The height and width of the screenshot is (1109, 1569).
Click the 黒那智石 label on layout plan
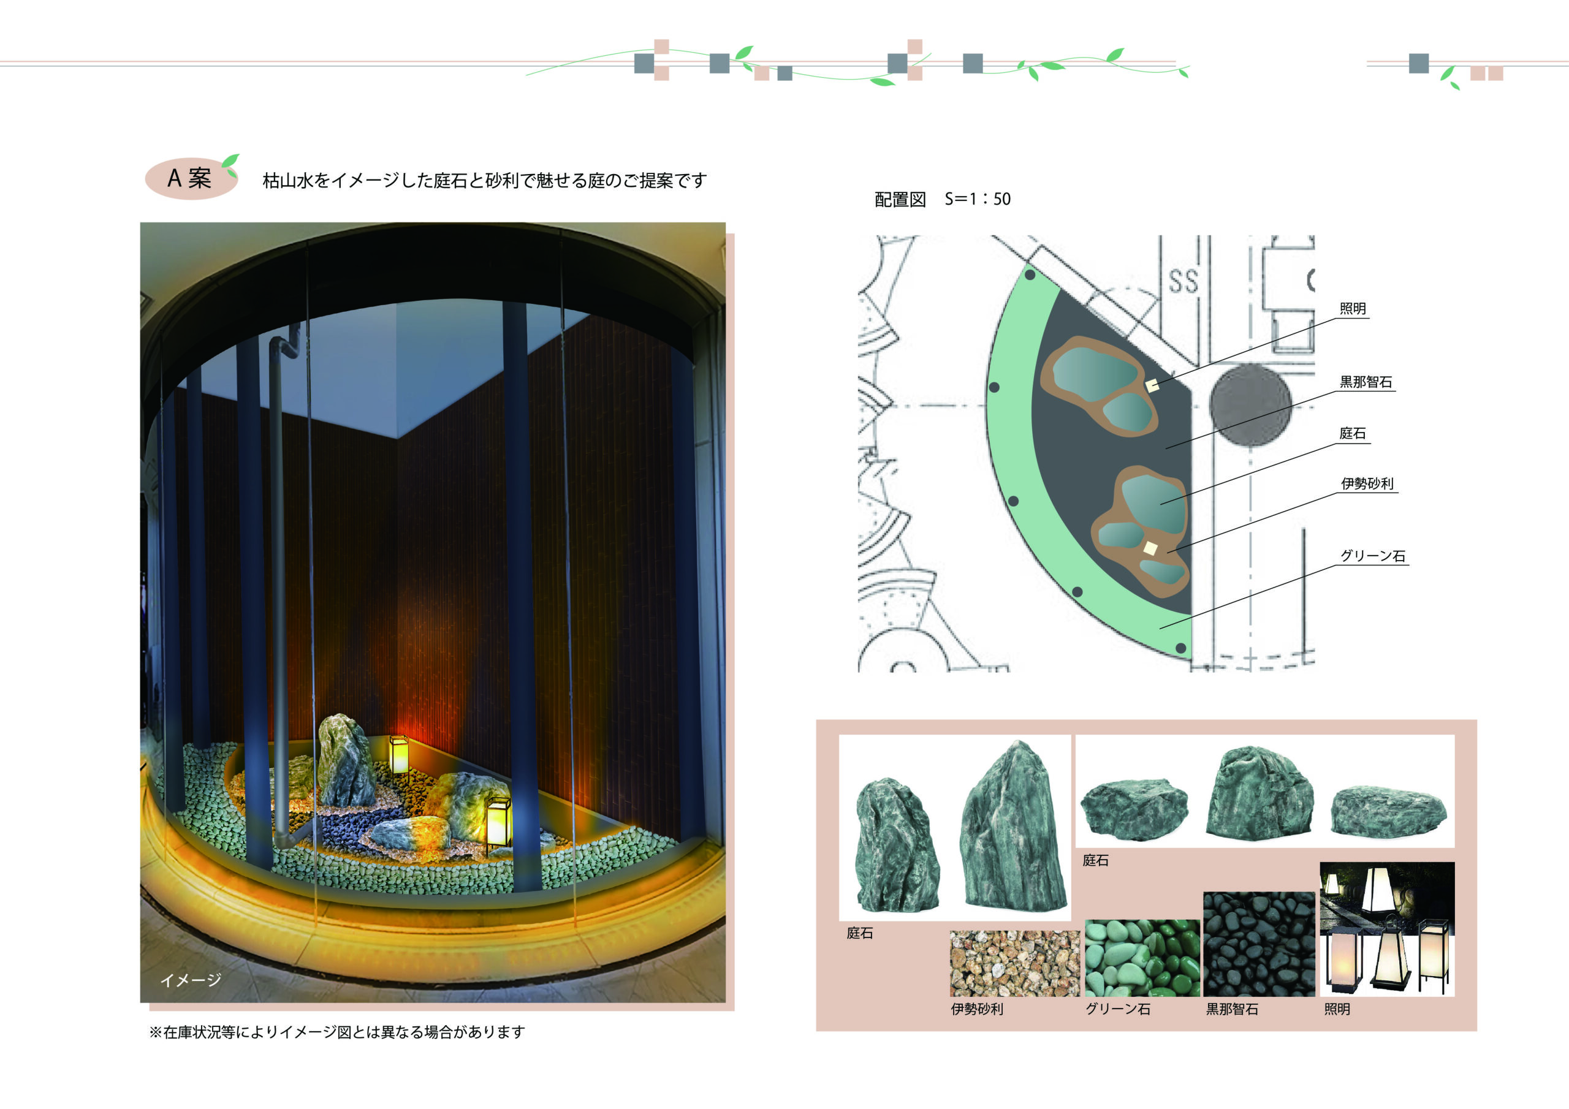(1365, 382)
